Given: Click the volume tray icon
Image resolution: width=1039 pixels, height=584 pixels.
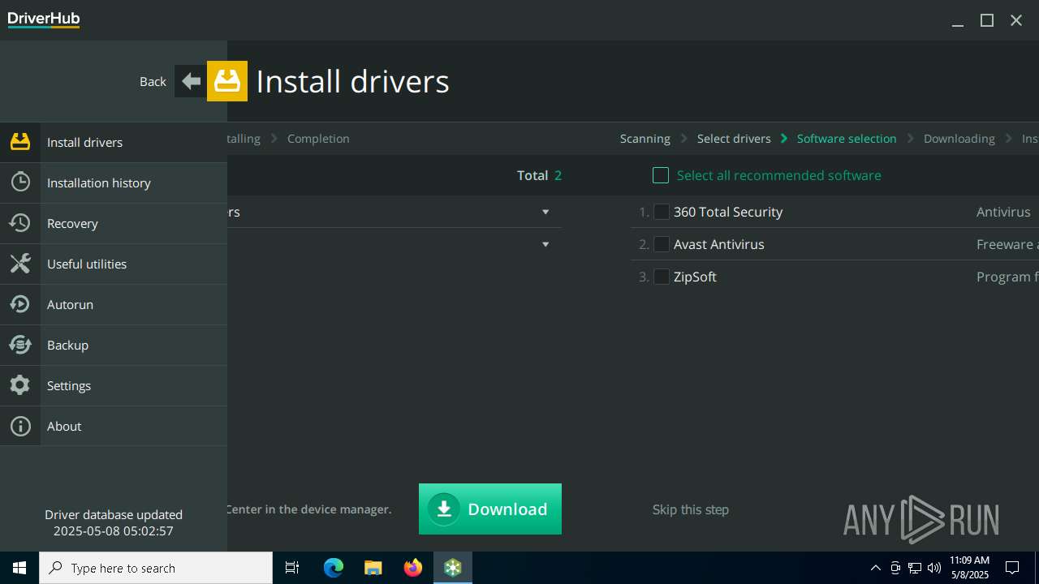Looking at the screenshot, I should point(934,568).
